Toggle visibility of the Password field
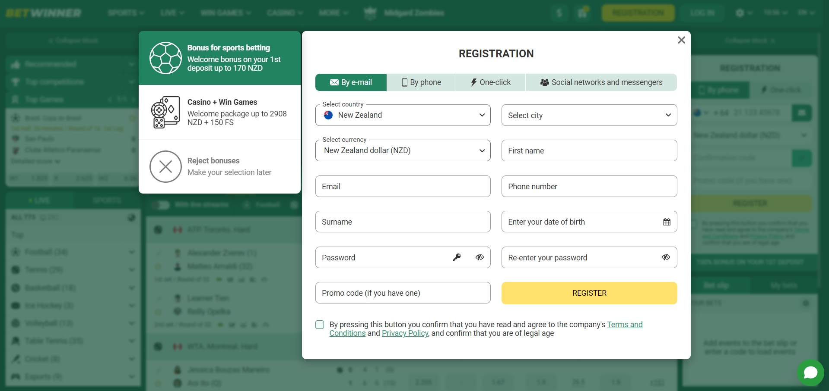The width and height of the screenshot is (829, 391). point(480,257)
